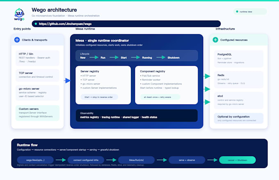Click the green dot in the runtime view pill
This screenshot has width=279, height=180.
pos(237,12)
